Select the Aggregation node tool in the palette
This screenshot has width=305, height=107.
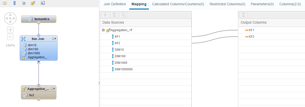coord(33,3)
